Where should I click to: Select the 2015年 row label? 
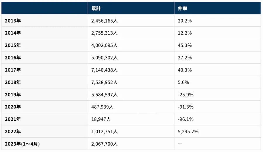pyautogui.click(x=13, y=45)
